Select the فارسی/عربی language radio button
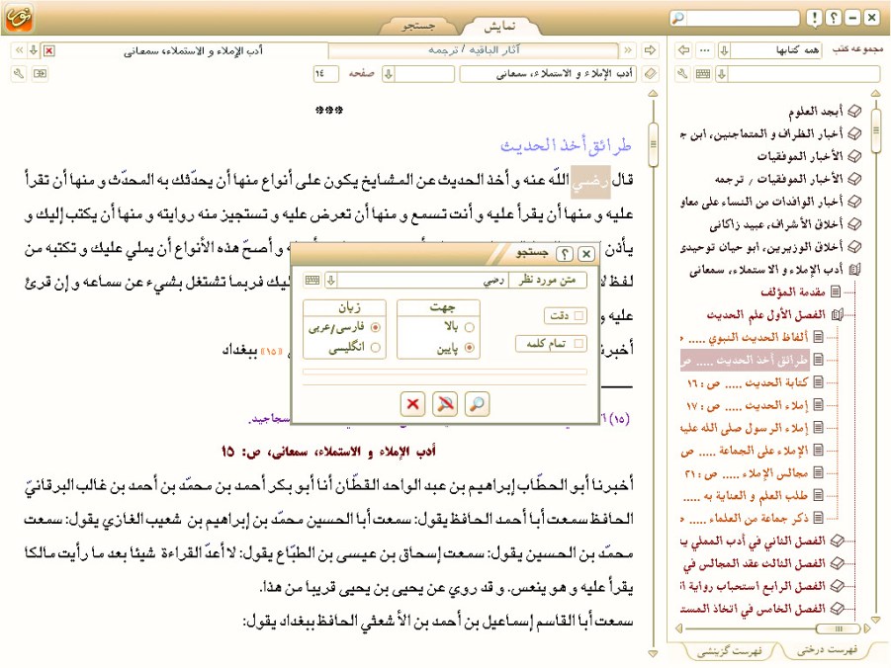 [x=375, y=327]
